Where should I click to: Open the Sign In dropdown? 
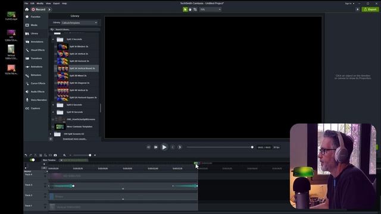tap(349, 4)
